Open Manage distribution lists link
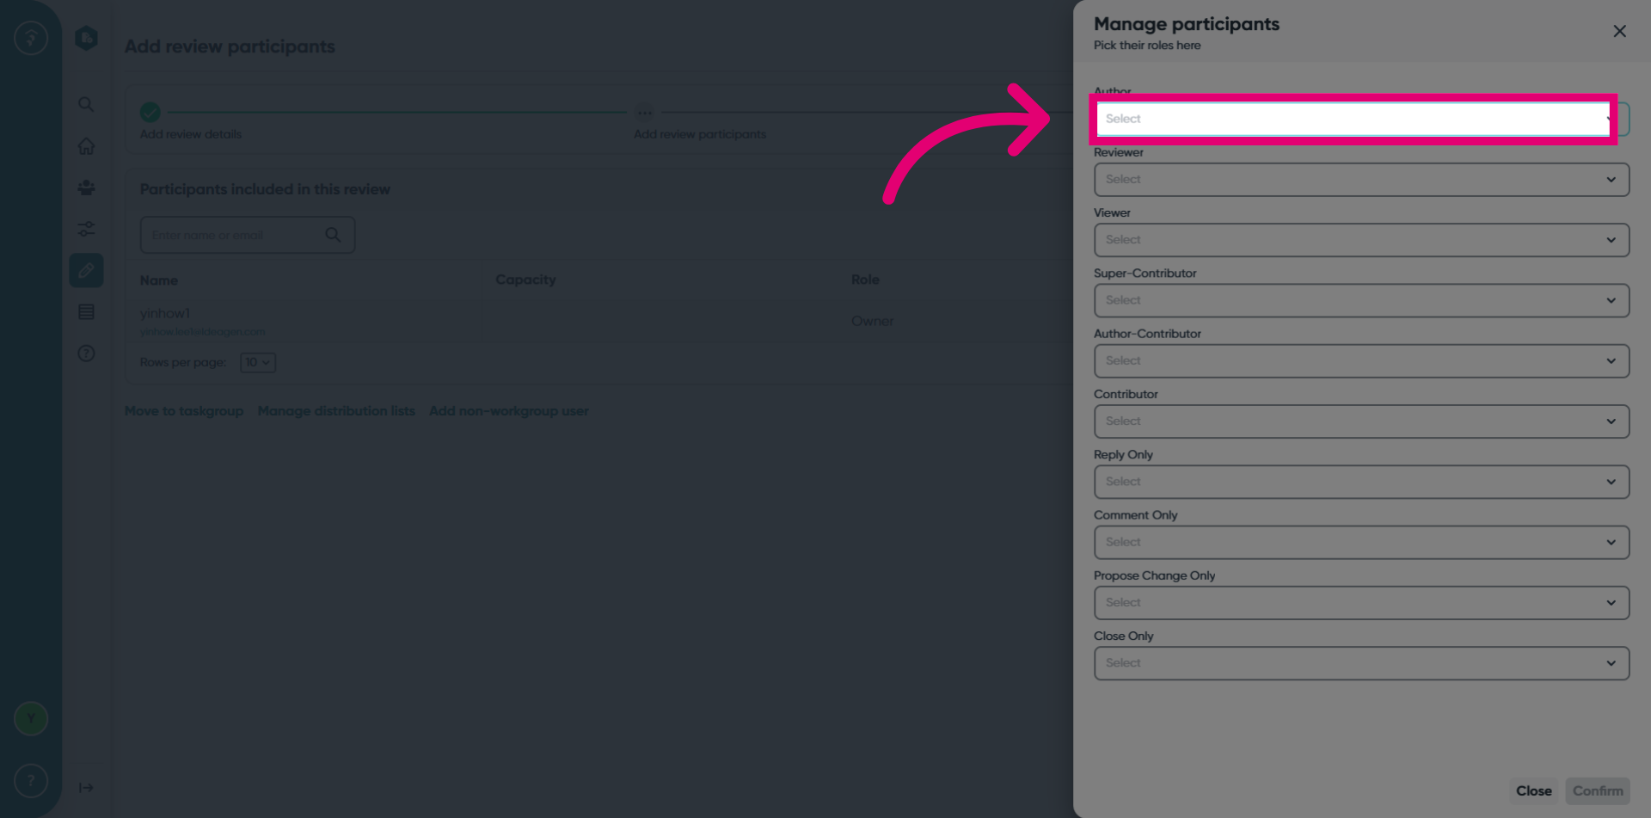1651x818 pixels. point(336,411)
